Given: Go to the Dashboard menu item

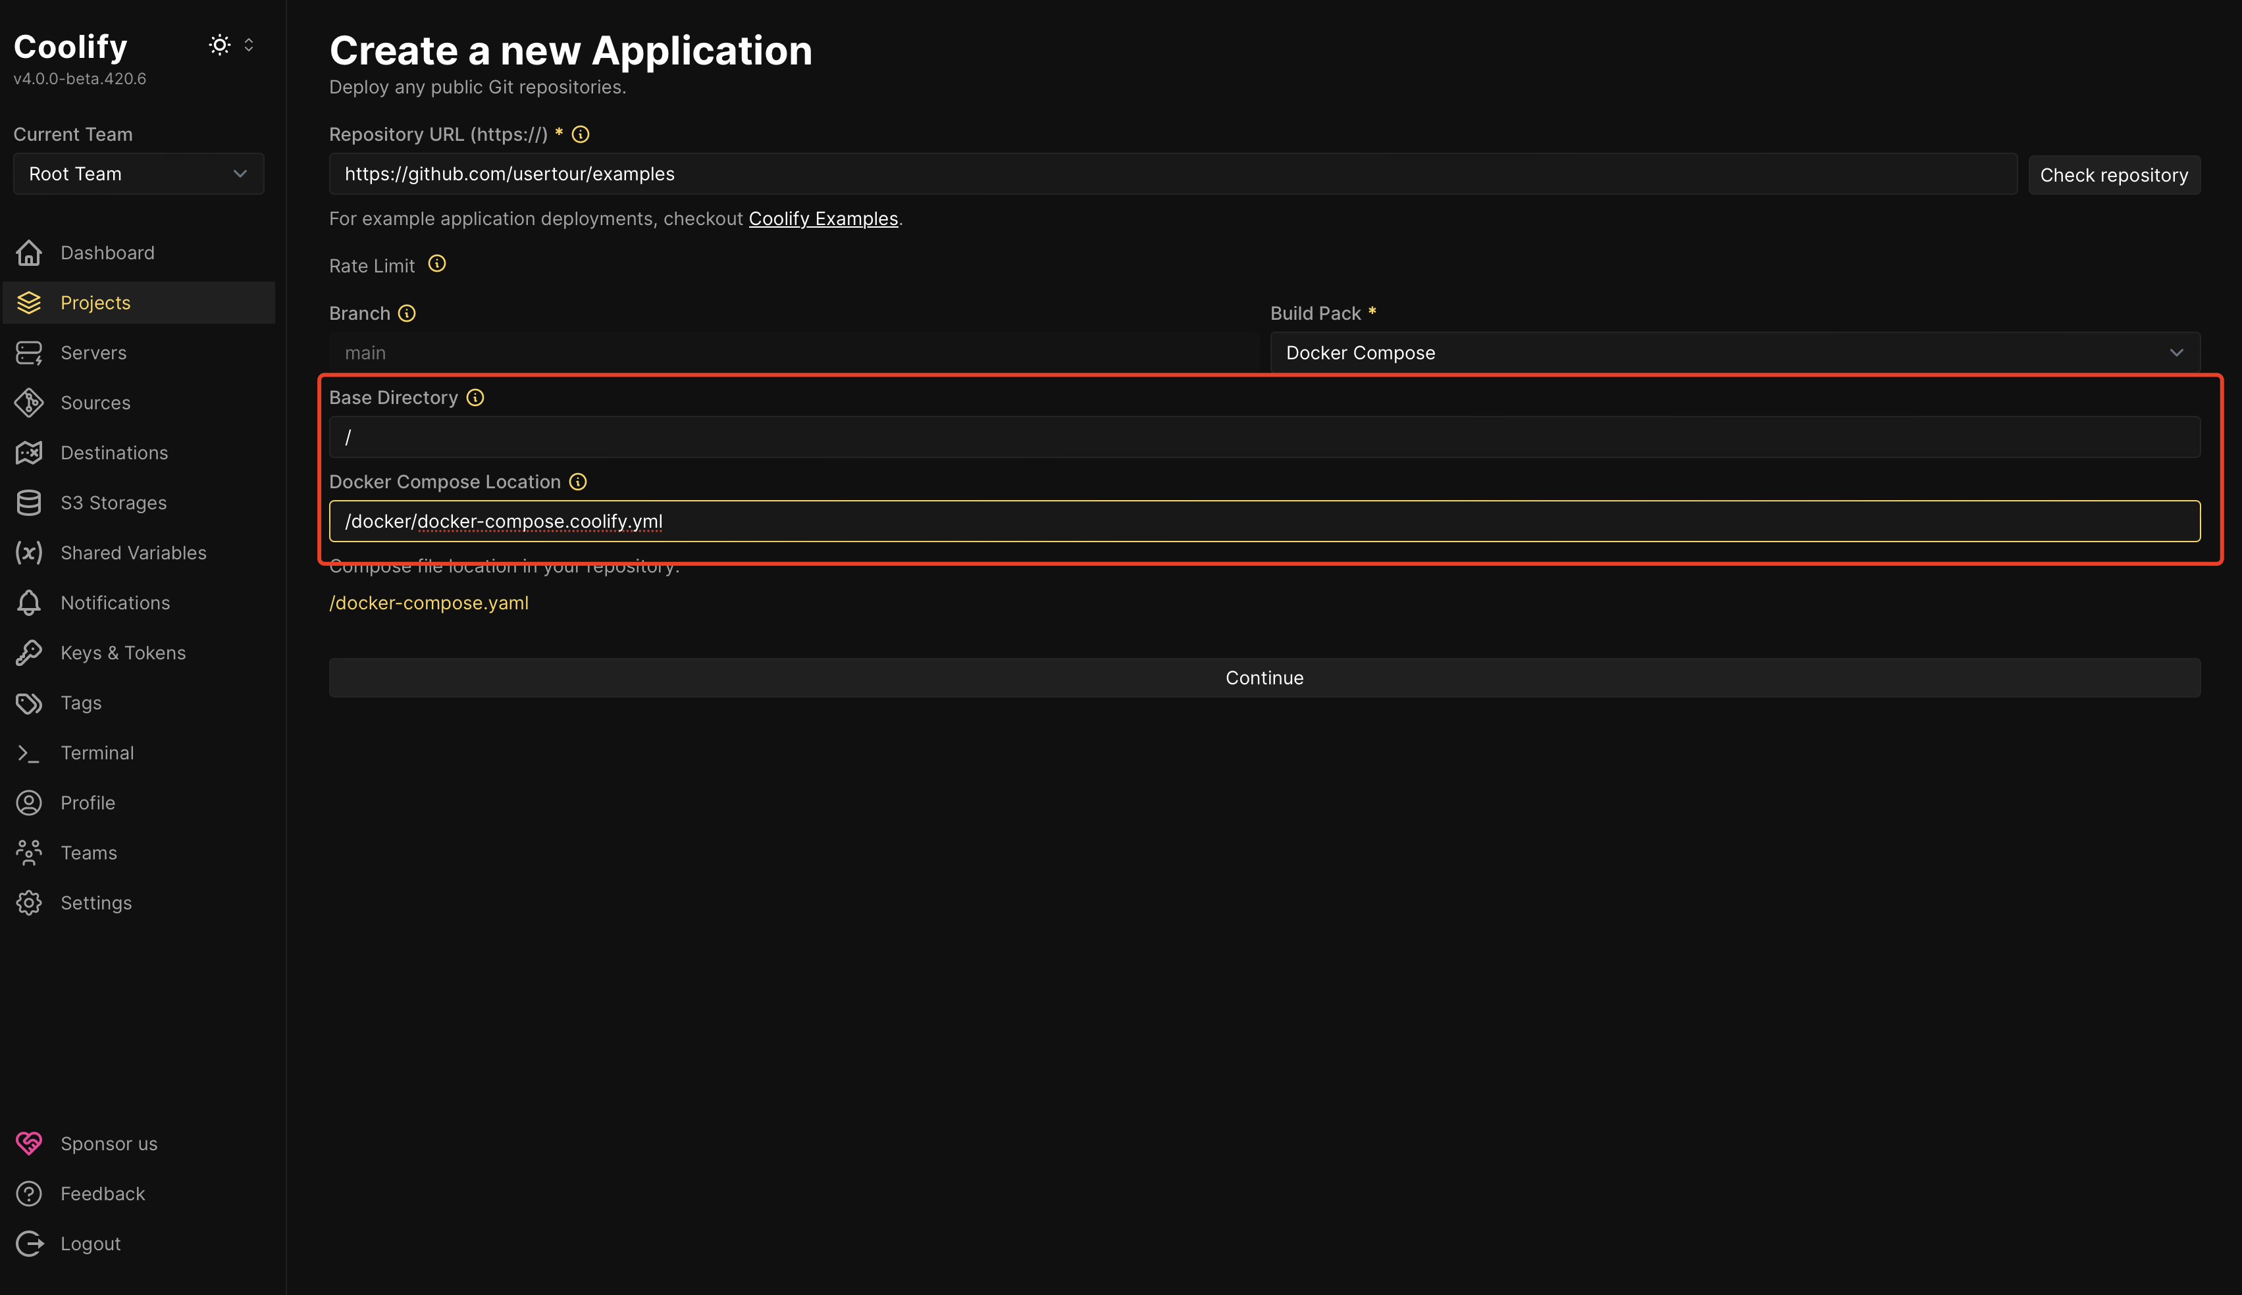Looking at the screenshot, I should [107, 253].
